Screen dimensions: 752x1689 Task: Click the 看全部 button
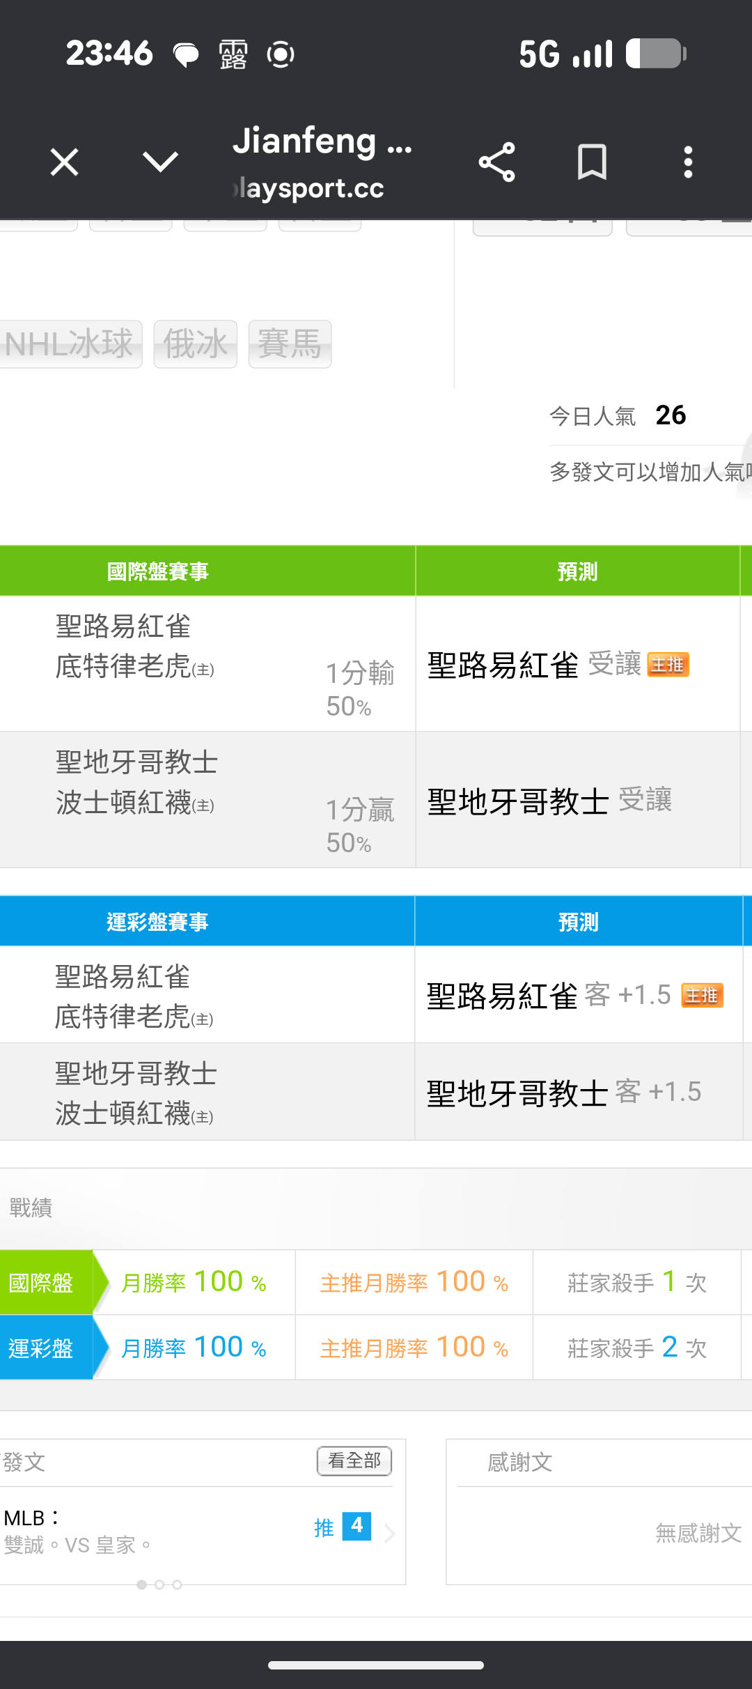click(354, 1460)
